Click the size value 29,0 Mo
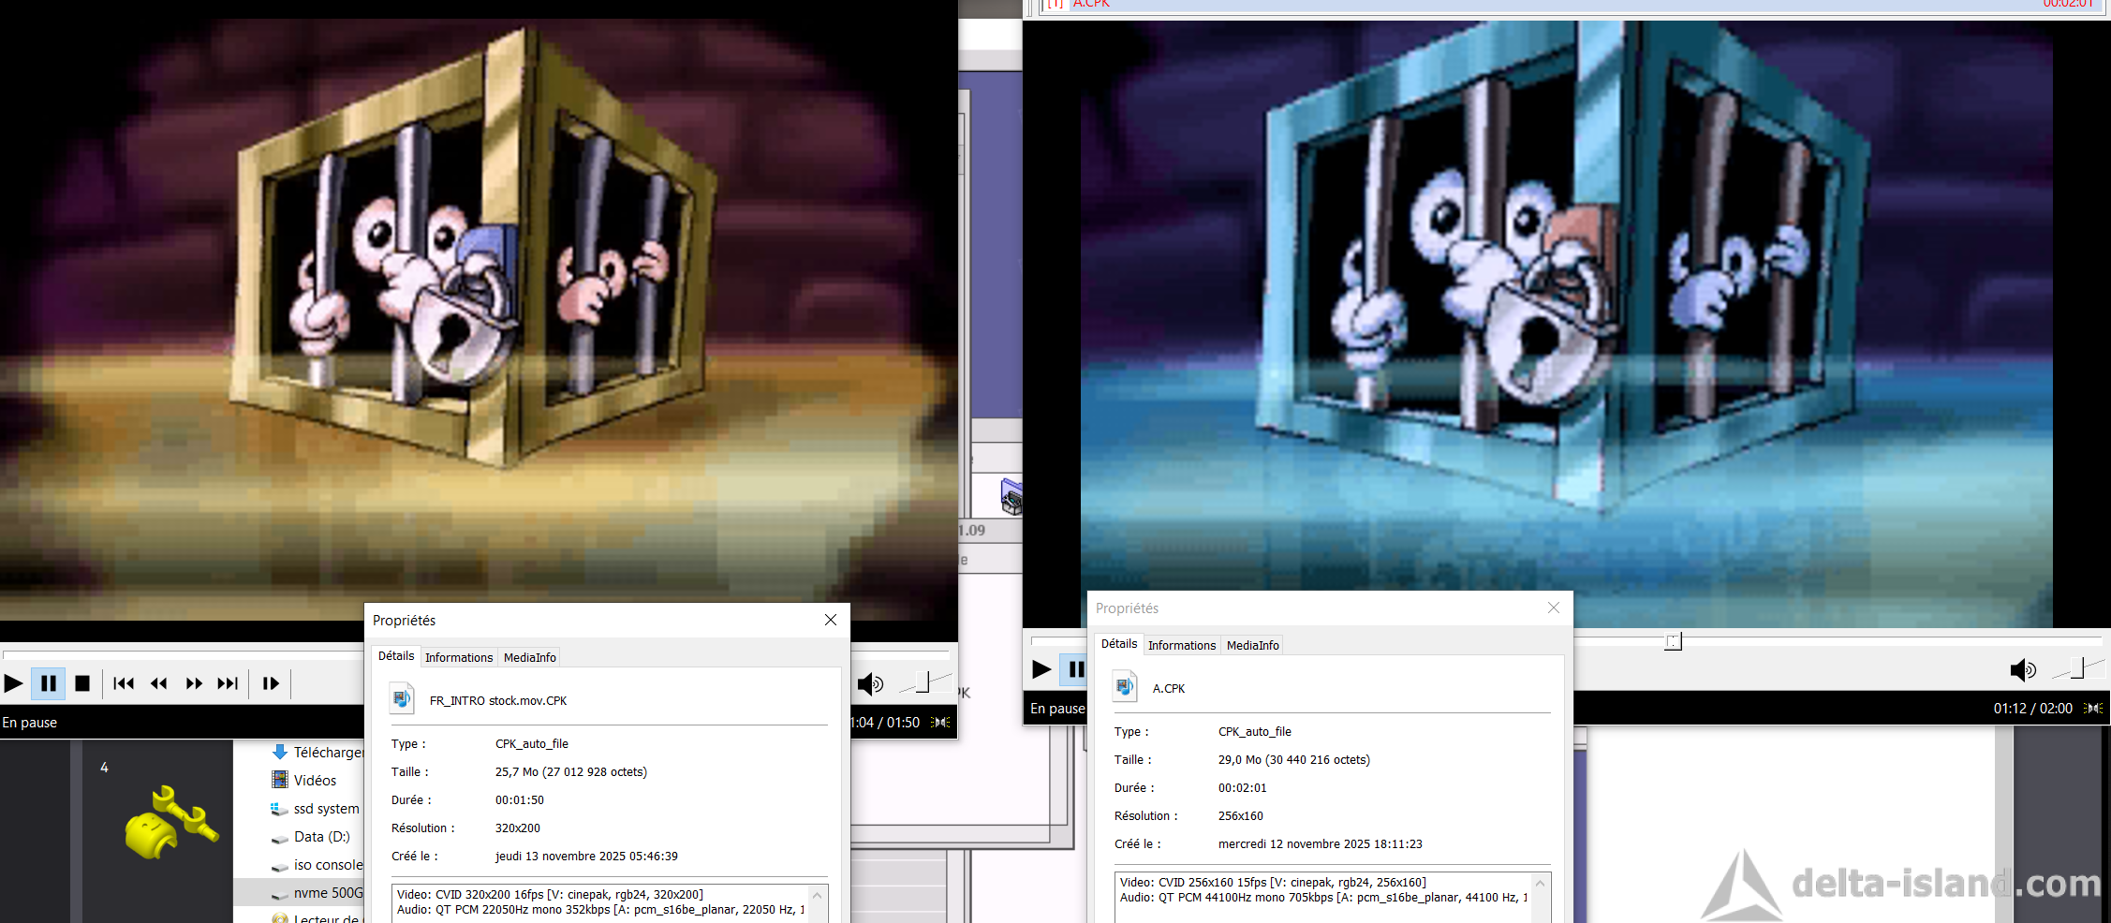 1294,760
